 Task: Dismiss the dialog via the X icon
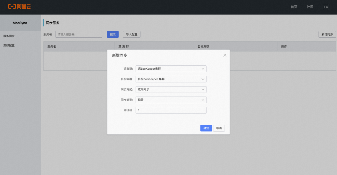(x=225, y=55)
